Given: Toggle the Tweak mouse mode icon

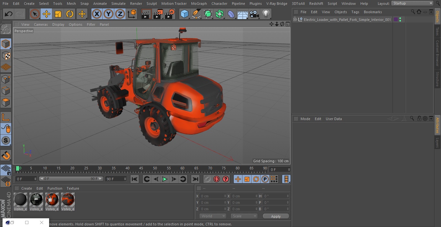Looking at the screenshot, I should pyautogui.click(x=6, y=129).
